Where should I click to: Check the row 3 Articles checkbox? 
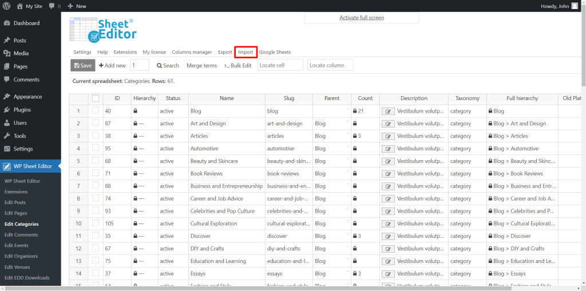point(96,135)
